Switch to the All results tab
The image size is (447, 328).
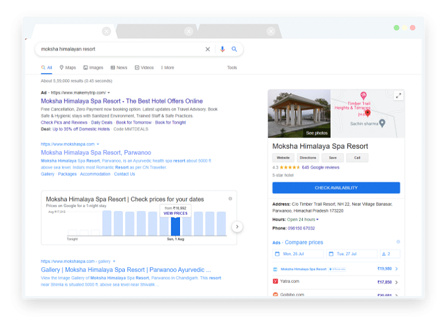[46, 68]
